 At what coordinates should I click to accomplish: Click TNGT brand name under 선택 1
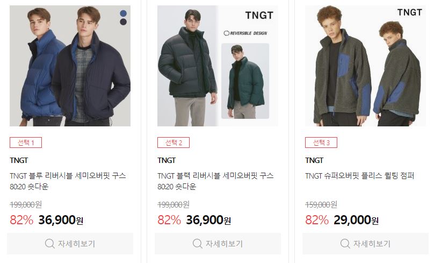tap(19, 160)
